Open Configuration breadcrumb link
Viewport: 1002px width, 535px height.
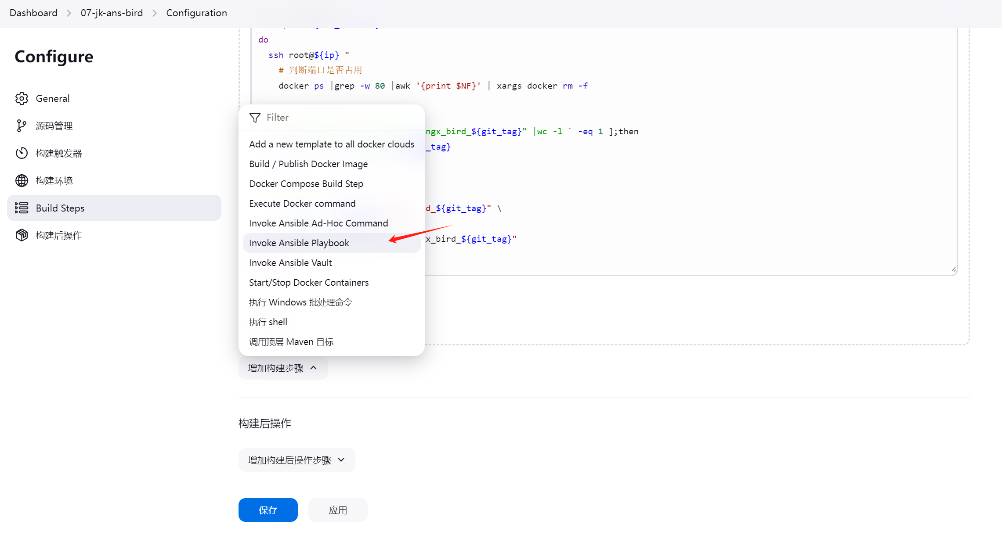click(196, 13)
